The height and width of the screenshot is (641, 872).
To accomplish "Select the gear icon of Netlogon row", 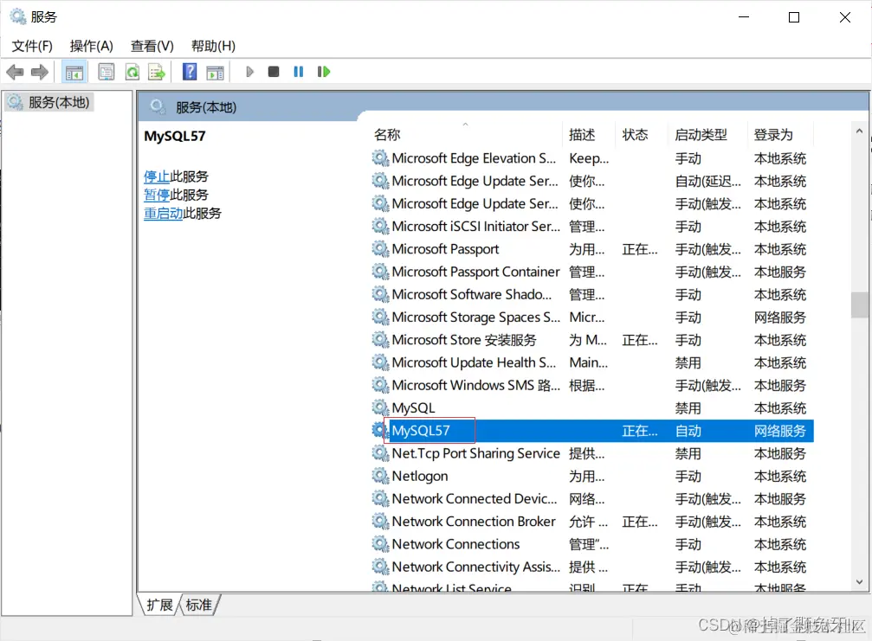I will [x=380, y=476].
